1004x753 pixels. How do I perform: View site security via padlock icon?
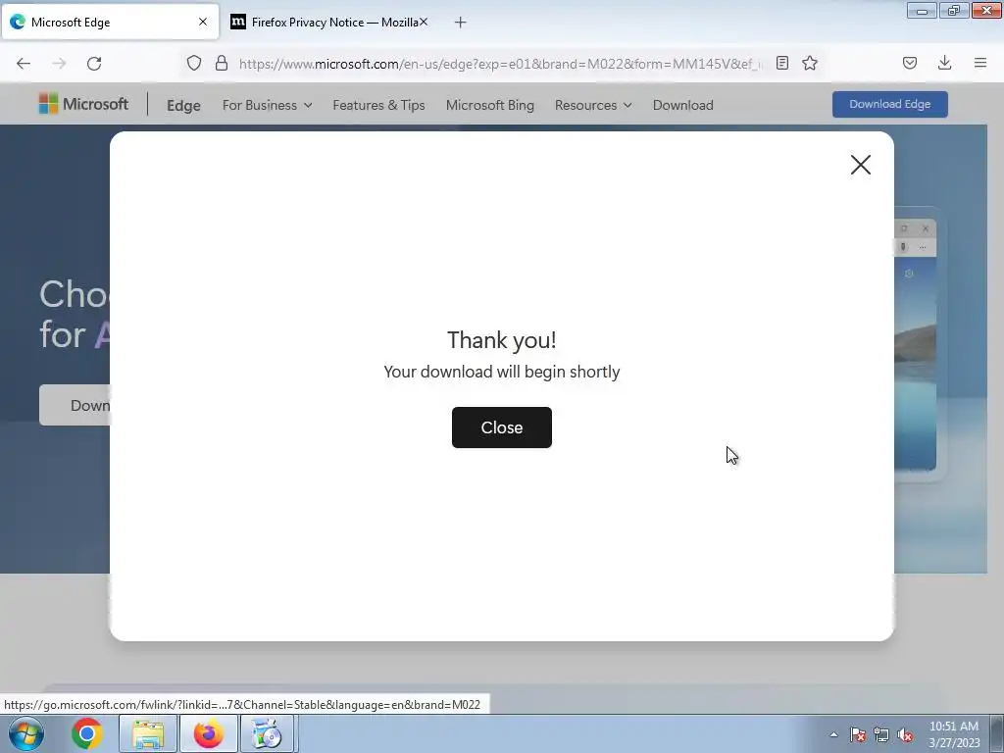click(222, 63)
